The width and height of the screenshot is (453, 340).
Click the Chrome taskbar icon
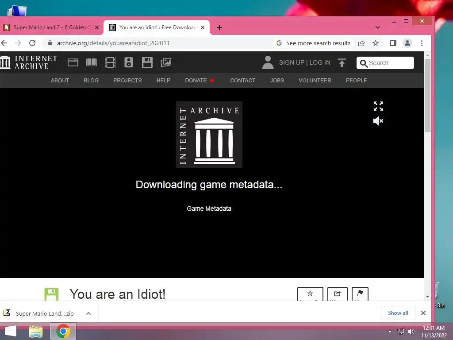pos(63,331)
